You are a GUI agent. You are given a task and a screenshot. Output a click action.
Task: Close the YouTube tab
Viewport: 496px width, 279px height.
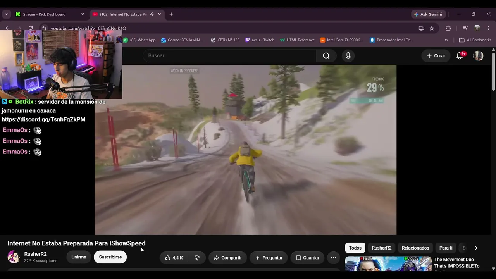(x=159, y=14)
